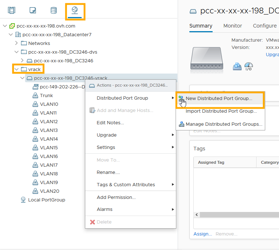
Task: Click the Tags table left scroll arrow
Action: coord(197,214)
